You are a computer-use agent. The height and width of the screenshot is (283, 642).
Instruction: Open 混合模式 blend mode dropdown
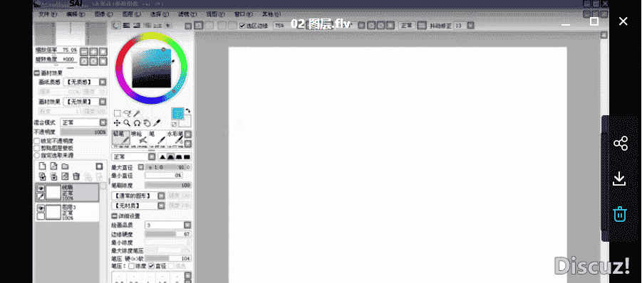click(x=103, y=122)
